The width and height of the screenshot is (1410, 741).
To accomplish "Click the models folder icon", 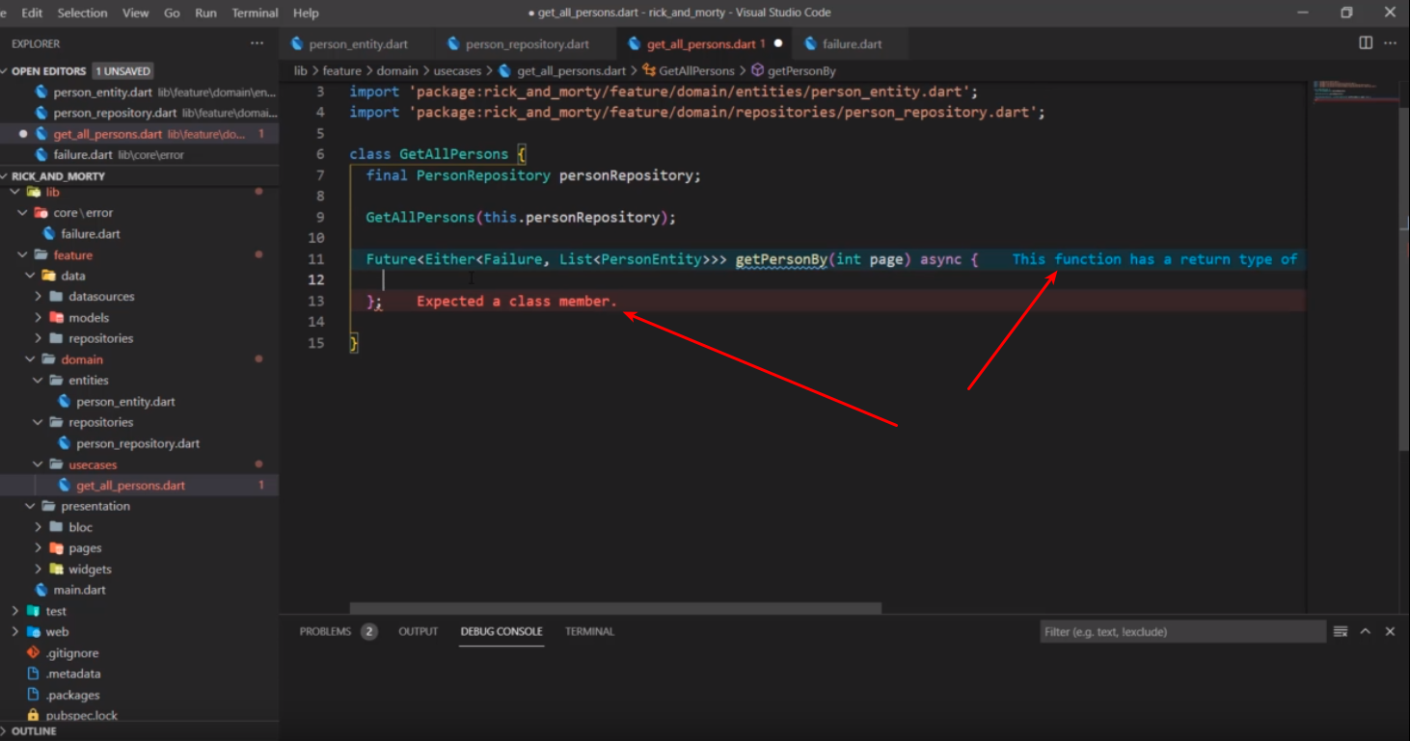I will coord(57,317).
